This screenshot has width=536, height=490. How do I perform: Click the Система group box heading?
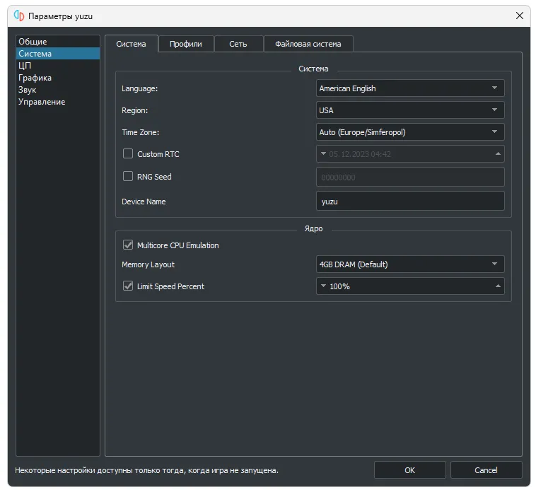coord(313,69)
